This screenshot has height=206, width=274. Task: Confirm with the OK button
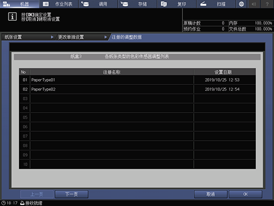coord(245,194)
